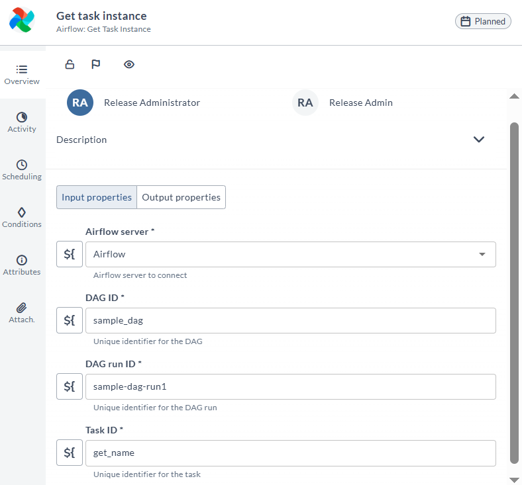Open the Scheduling sidebar section
522x485 pixels.
[x=22, y=170]
